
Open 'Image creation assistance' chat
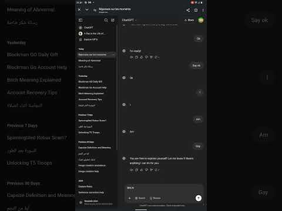point(92,165)
